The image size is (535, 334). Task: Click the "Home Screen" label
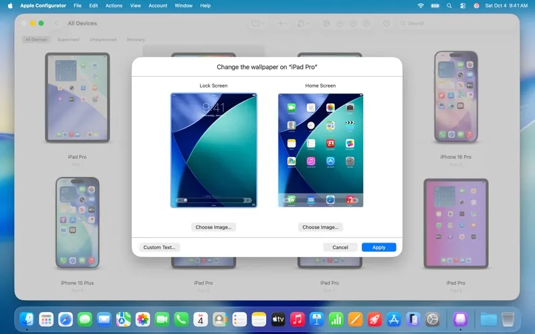[320, 86]
